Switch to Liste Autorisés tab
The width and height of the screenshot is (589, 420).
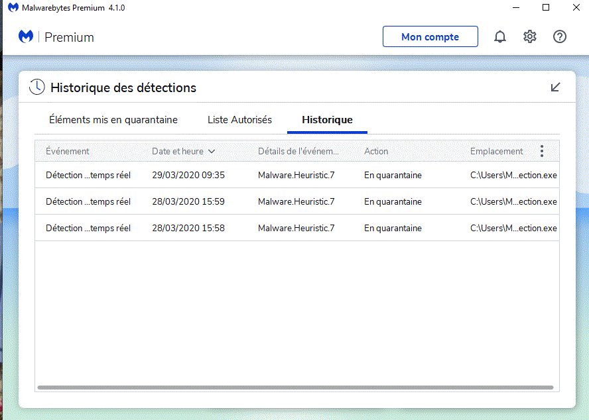239,120
